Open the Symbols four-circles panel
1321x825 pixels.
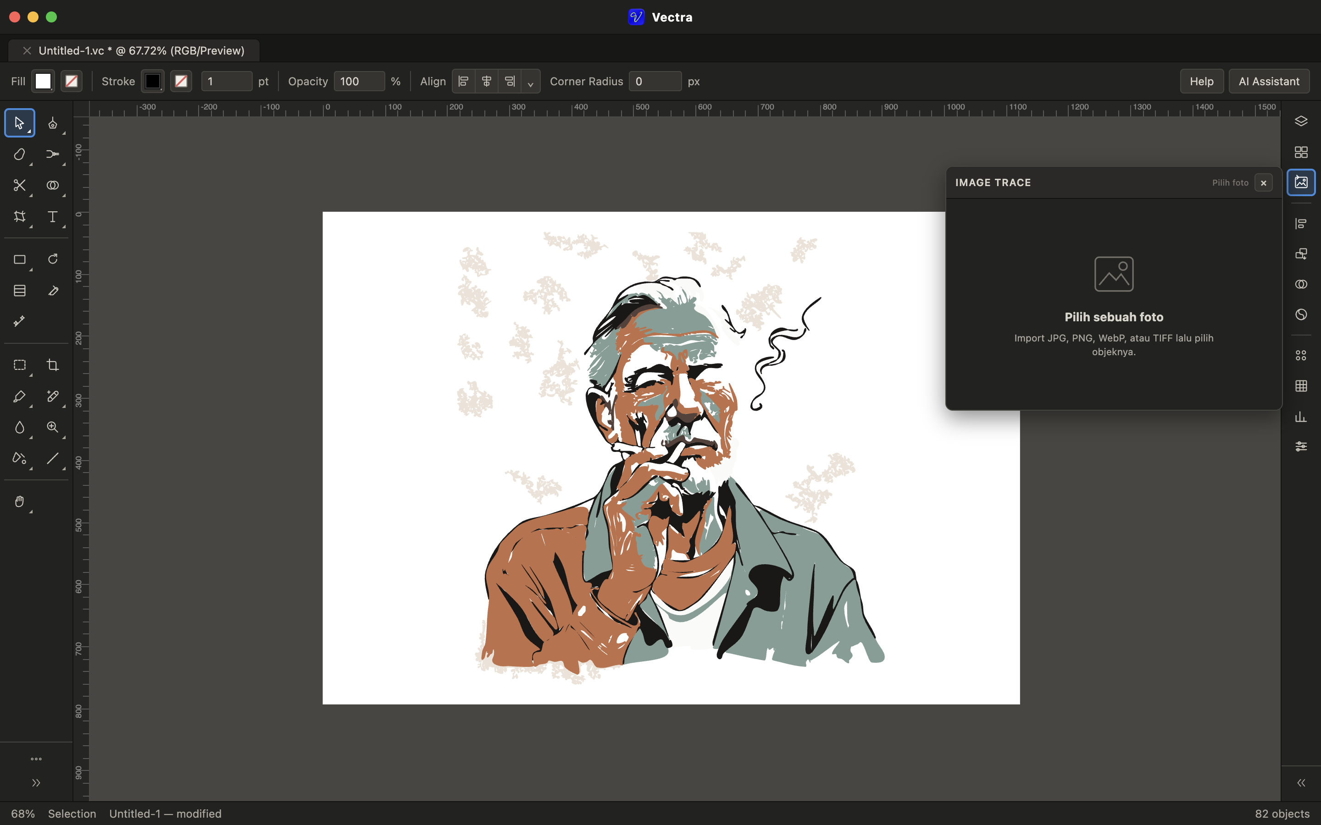[x=1301, y=356]
